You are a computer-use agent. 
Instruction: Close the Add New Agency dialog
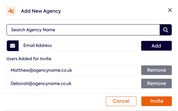tap(170, 10)
